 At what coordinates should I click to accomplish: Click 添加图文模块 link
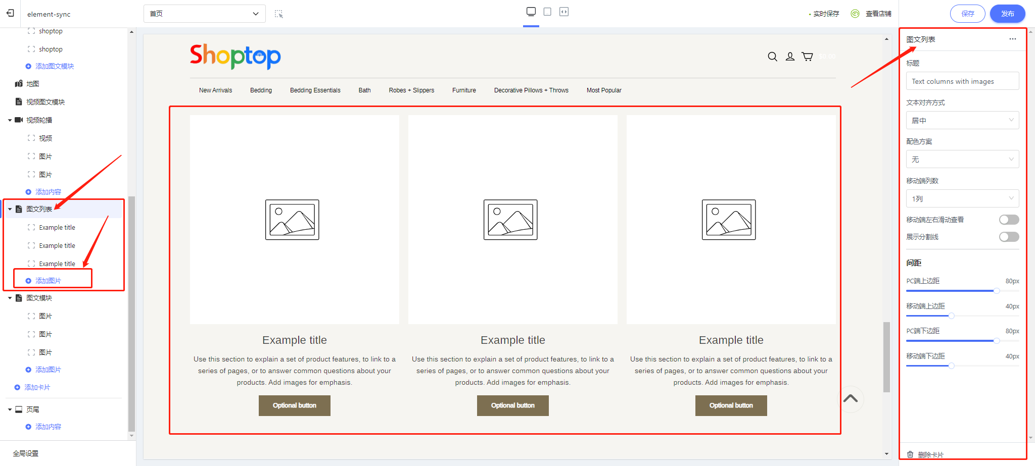click(x=55, y=66)
